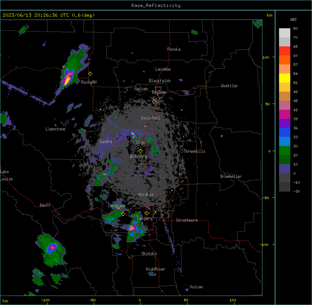Click the Blackfalds city label
Image resolution: width=312 pixels, height=305 pixels.
160,81
